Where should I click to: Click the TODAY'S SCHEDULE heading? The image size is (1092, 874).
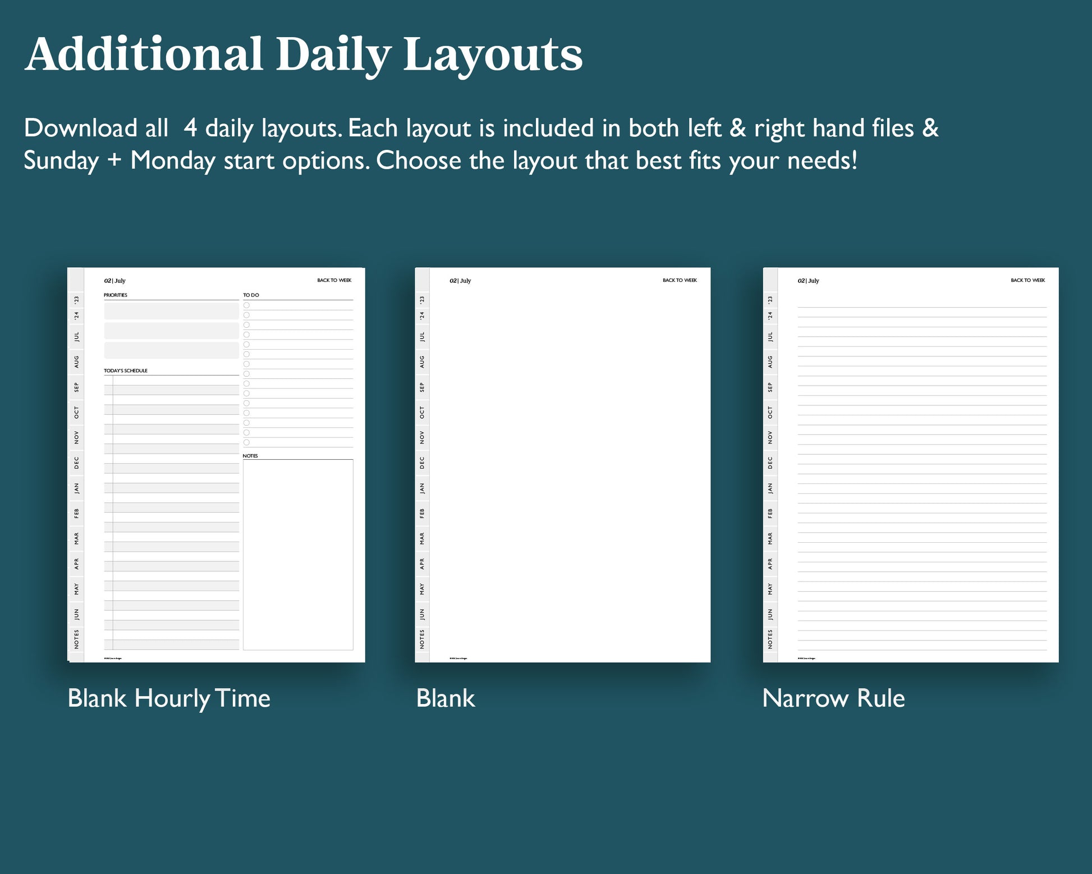[x=126, y=370]
